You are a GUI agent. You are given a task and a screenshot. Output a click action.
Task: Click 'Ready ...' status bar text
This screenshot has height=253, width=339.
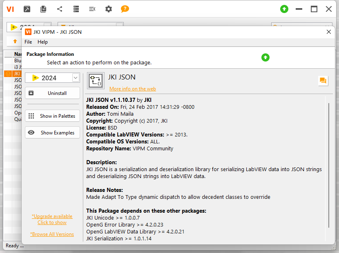coord(15,246)
